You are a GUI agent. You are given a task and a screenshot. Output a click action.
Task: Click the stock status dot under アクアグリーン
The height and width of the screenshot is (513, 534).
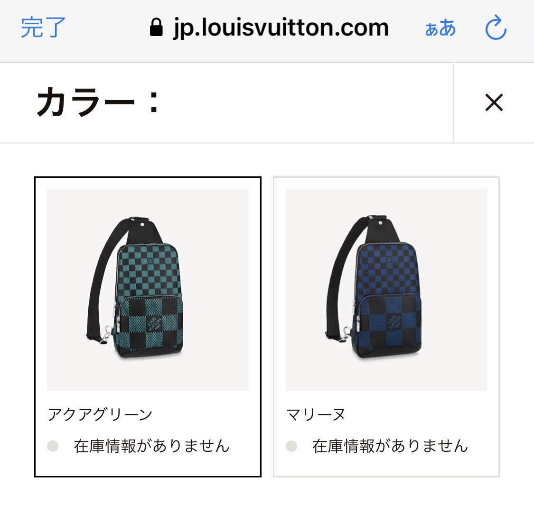tap(53, 446)
